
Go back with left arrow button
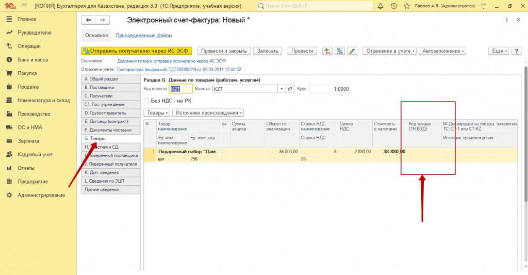tap(89, 20)
